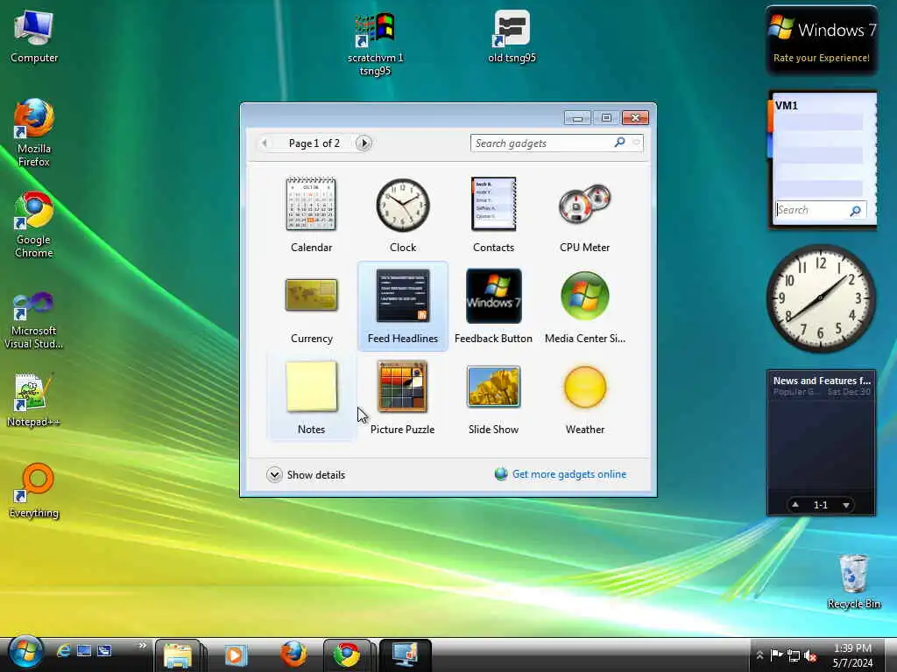Open Firefox from the taskbar

point(293,654)
